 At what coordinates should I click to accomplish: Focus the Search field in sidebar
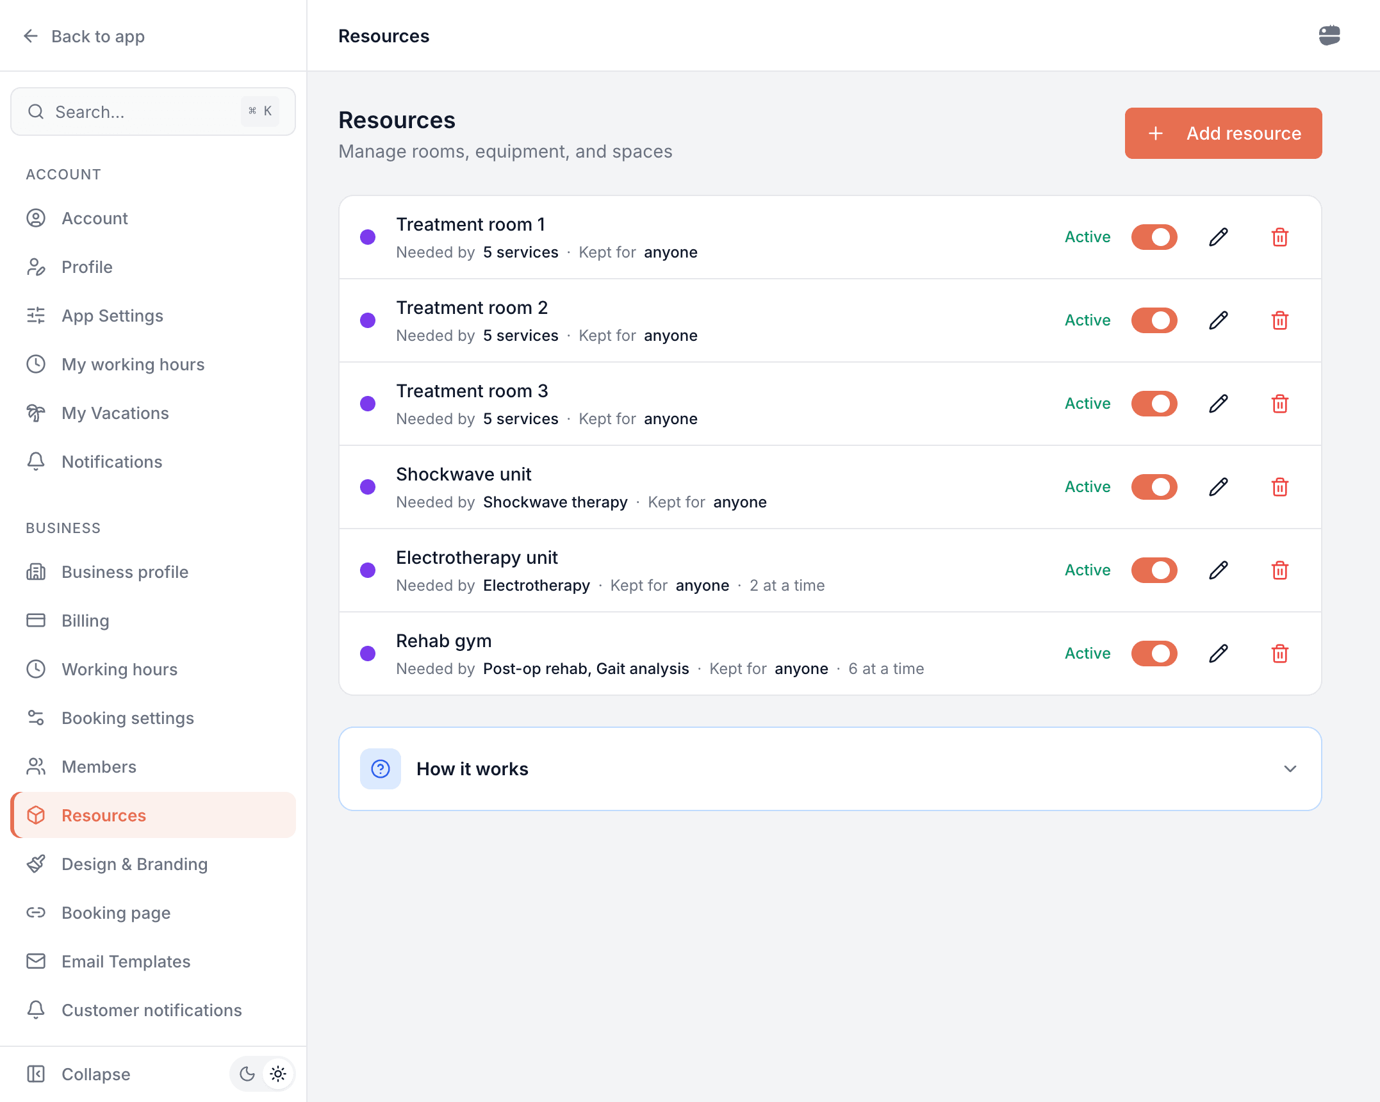coord(153,111)
